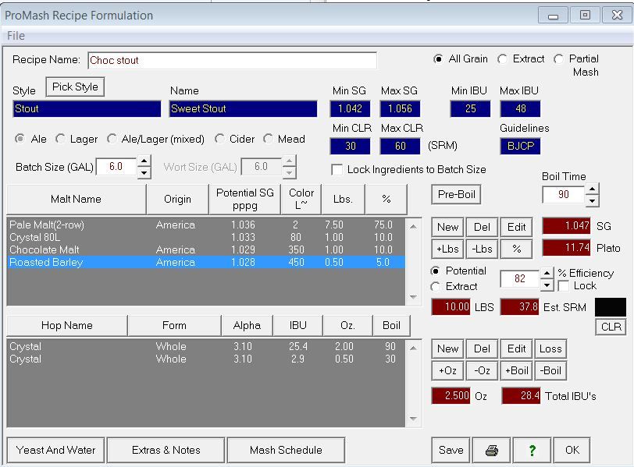634x467 pixels.
Task: Click the Recipe Name input field
Action: click(x=232, y=60)
